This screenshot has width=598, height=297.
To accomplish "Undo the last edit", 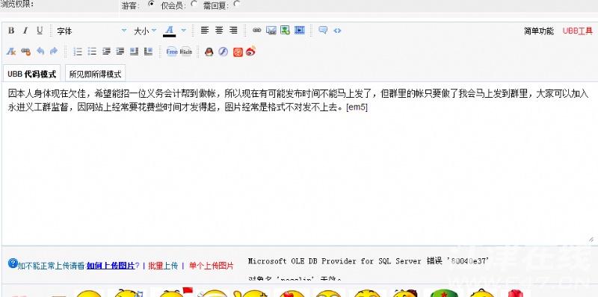I will [x=40, y=51].
